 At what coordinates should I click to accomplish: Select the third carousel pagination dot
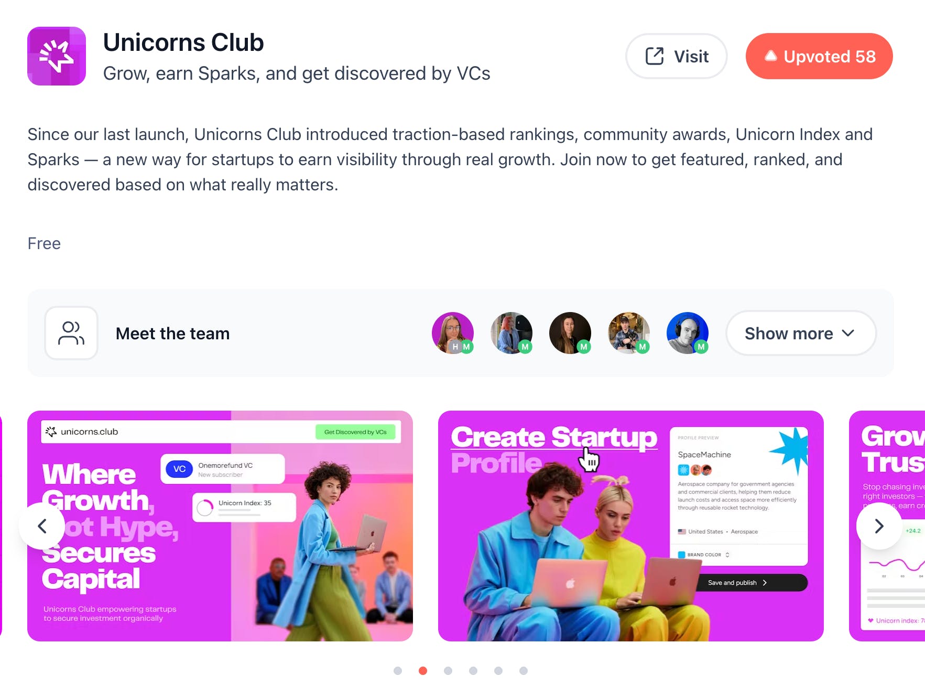pyautogui.click(x=448, y=671)
